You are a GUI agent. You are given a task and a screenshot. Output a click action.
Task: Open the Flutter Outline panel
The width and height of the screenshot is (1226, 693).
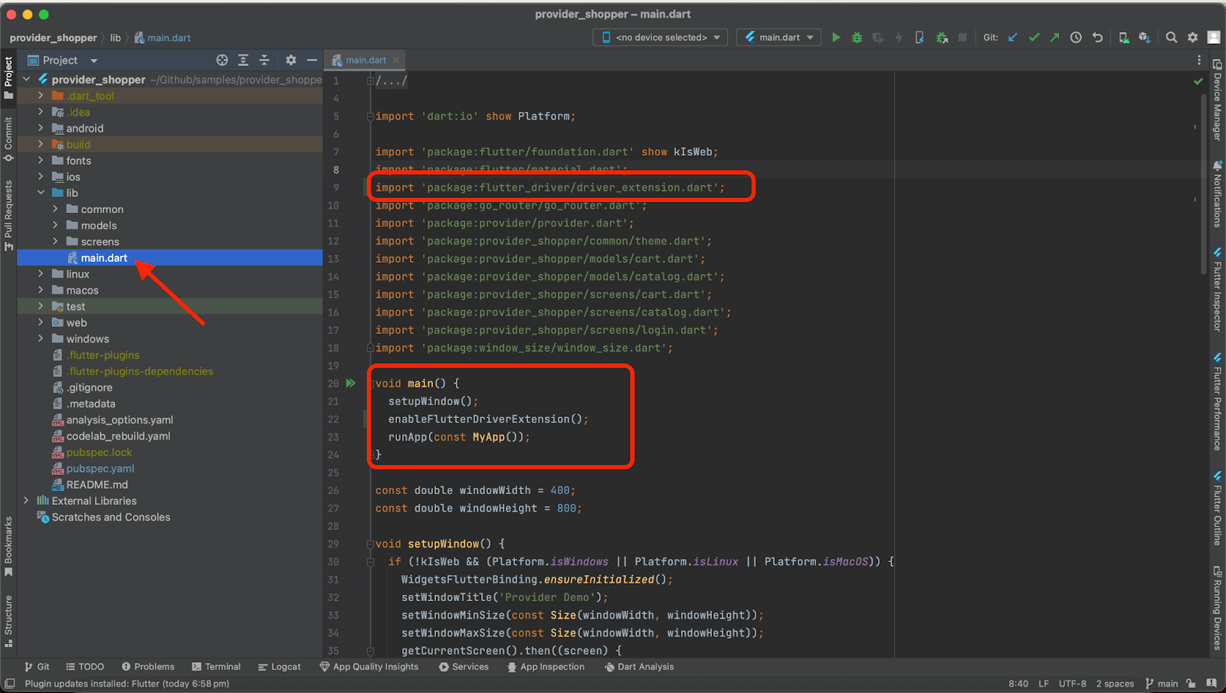(x=1218, y=505)
